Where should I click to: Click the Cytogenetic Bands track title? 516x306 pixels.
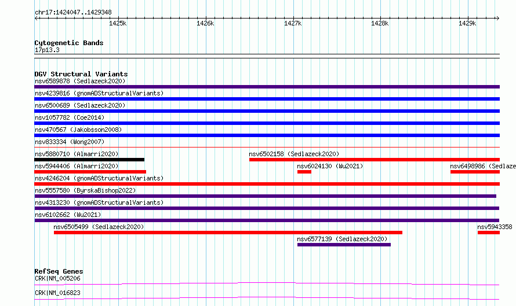click(x=69, y=43)
